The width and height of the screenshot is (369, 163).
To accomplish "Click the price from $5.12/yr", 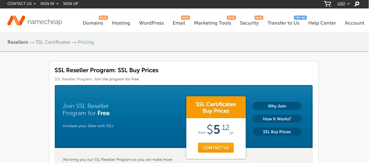I will point(216,129).
